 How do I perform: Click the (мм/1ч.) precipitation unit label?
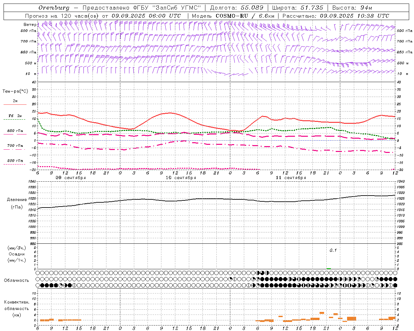click(x=16, y=260)
